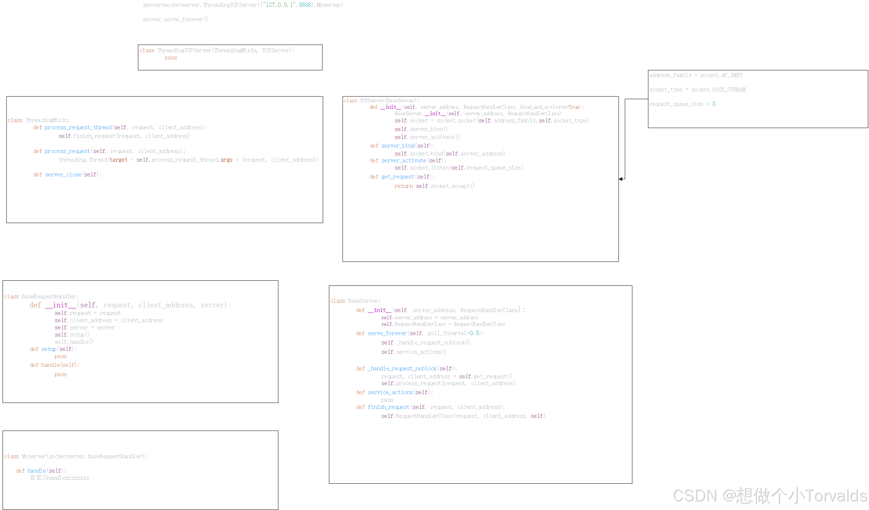The height and width of the screenshot is (510, 869).
Task: Click the 'class ThreadingTCPServer' definition line
Action: point(217,50)
